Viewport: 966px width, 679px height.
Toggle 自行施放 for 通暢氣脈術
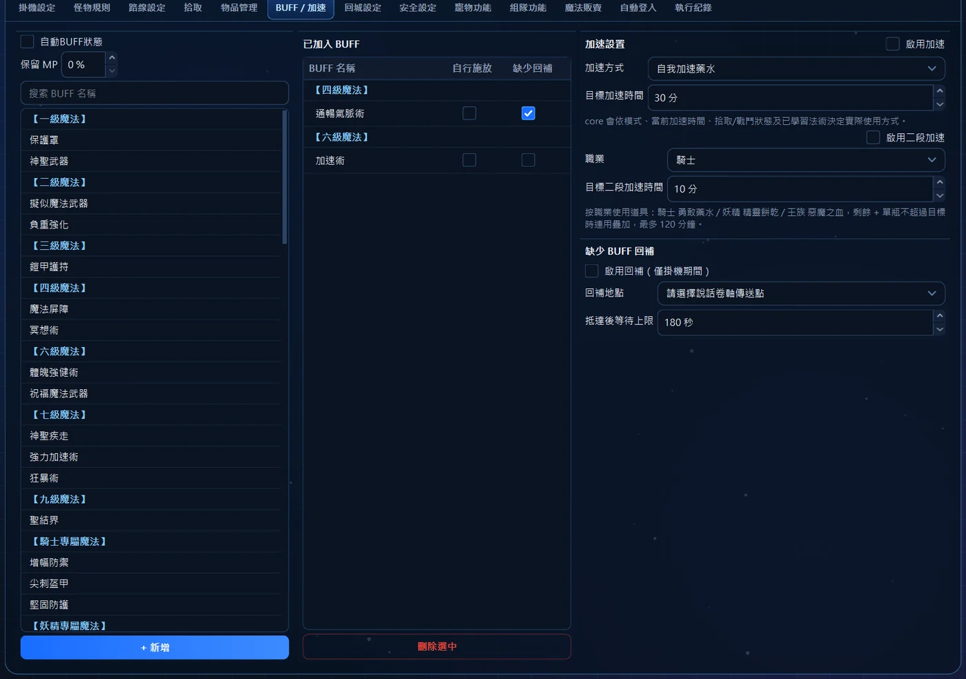pyautogui.click(x=469, y=113)
